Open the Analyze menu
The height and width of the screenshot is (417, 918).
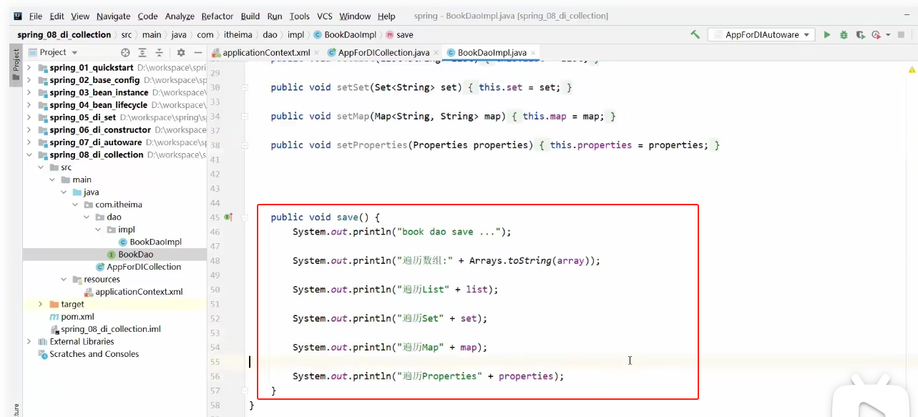[x=180, y=16]
